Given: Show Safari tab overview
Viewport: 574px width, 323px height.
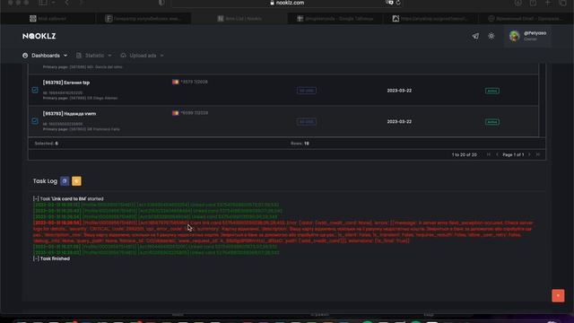Looking at the screenshot, I should (562, 3).
